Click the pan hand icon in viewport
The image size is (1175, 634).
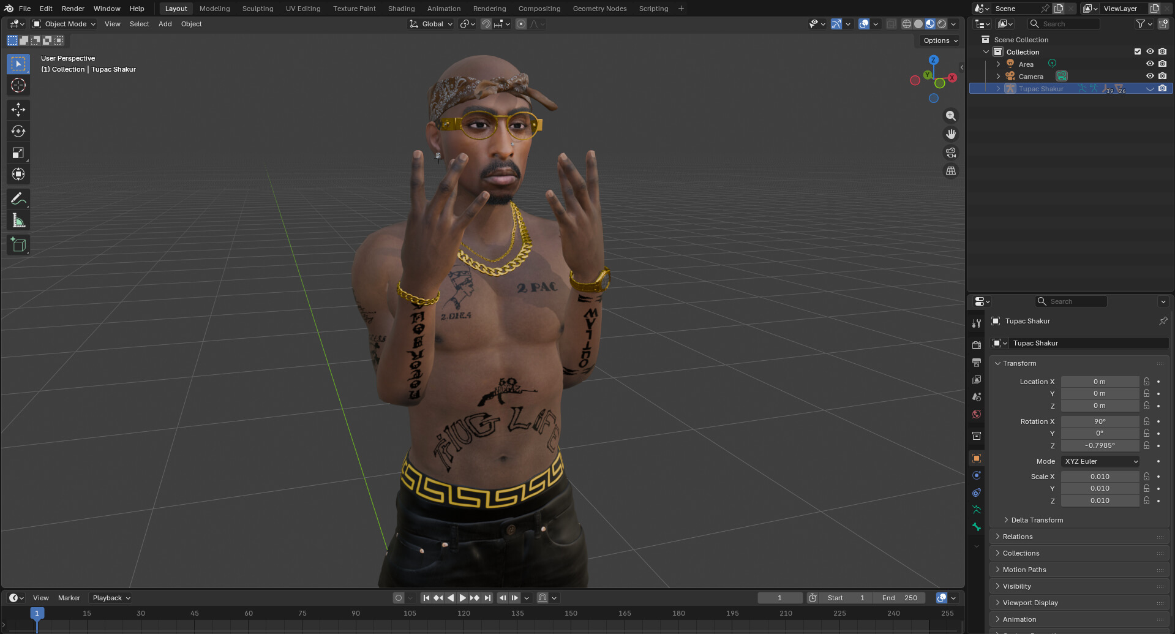pos(951,134)
